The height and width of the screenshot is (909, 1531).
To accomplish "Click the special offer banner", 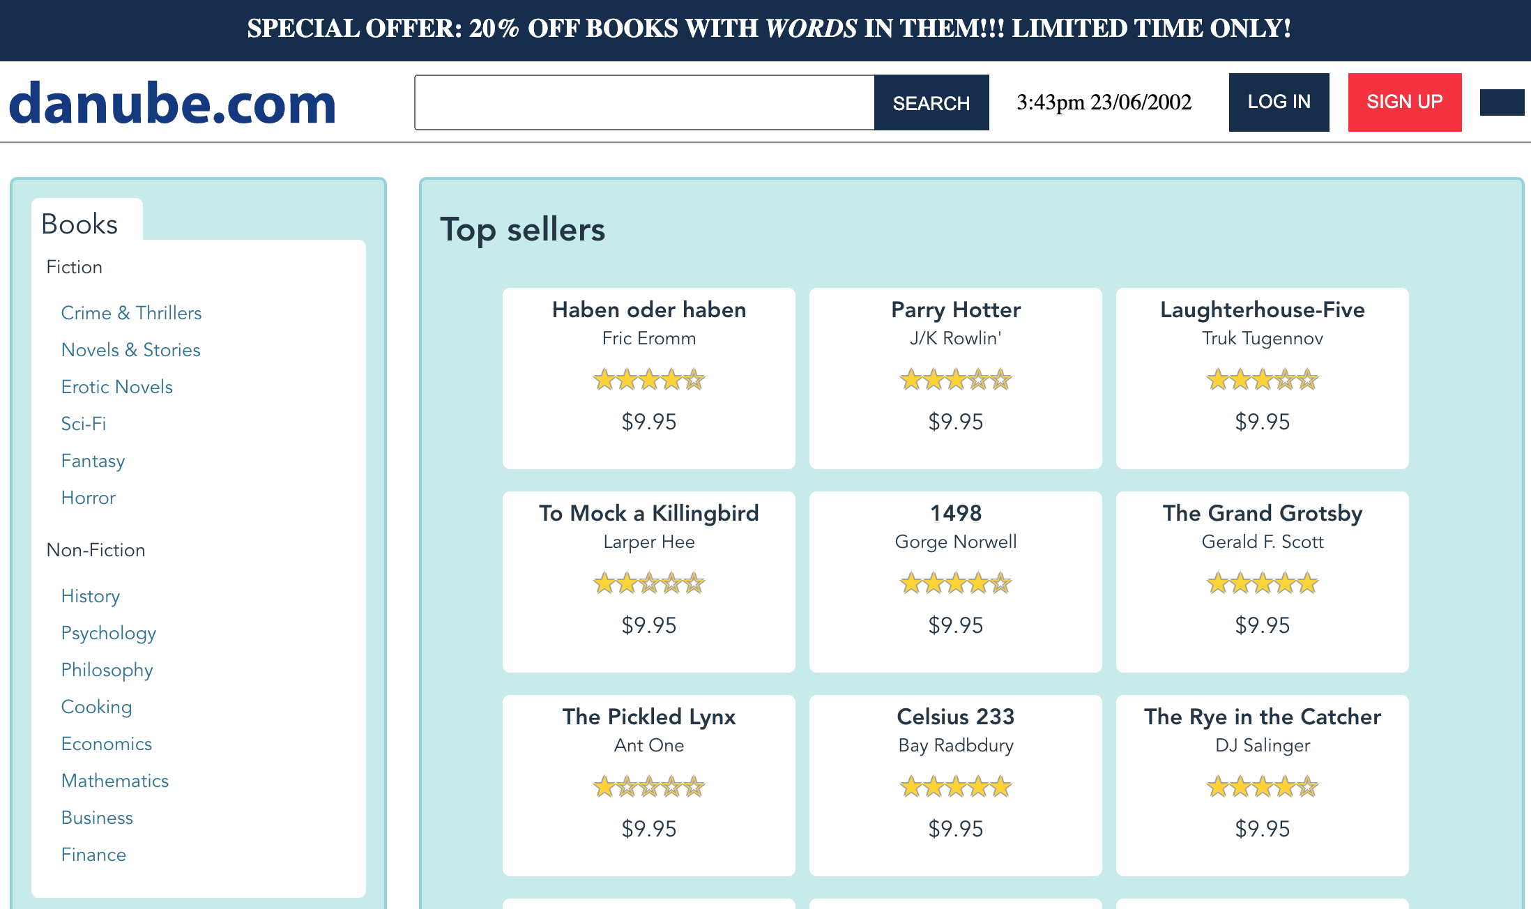I will pyautogui.click(x=765, y=29).
